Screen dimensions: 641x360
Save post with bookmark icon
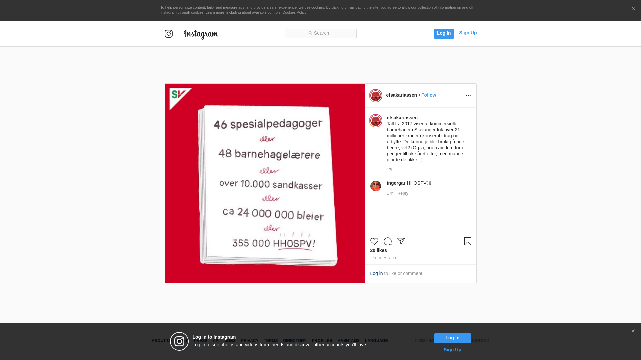pyautogui.click(x=468, y=241)
